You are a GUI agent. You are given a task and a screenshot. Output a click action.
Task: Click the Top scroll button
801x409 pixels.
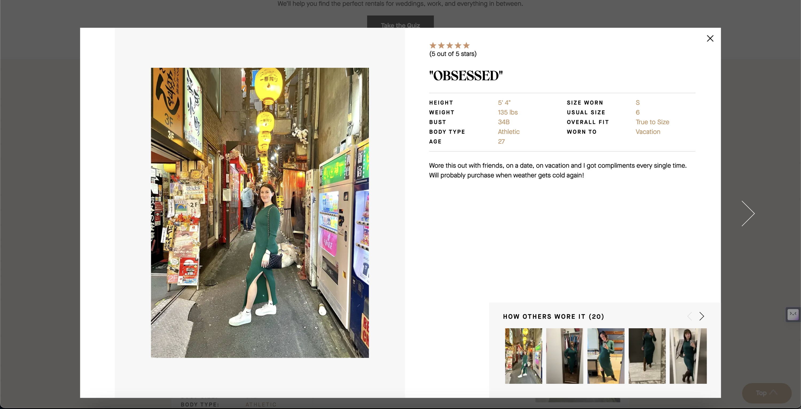point(767,393)
